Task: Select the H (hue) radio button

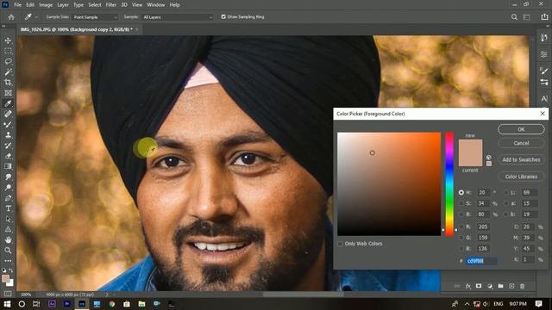Action: pyautogui.click(x=461, y=193)
